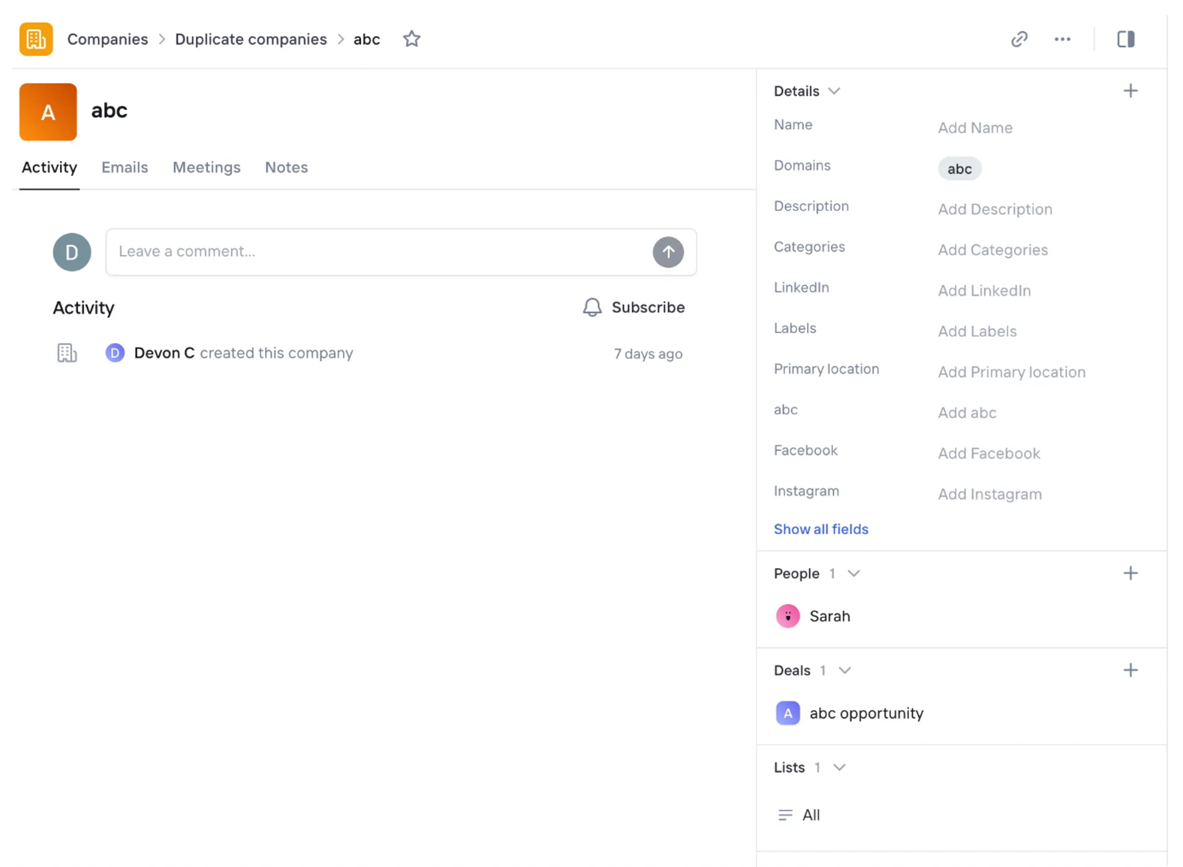Open Add Categories field

[993, 250]
